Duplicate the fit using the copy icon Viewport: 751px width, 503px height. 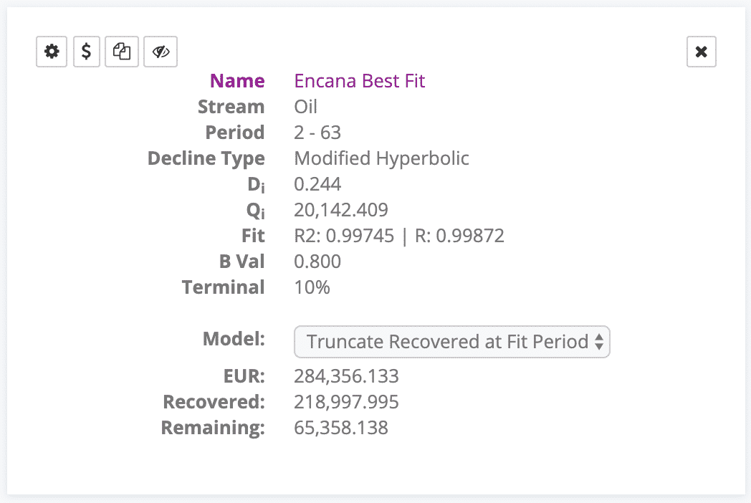coord(122,52)
